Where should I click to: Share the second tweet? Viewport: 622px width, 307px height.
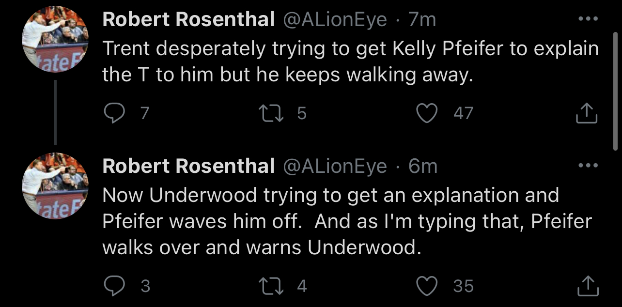click(x=587, y=286)
